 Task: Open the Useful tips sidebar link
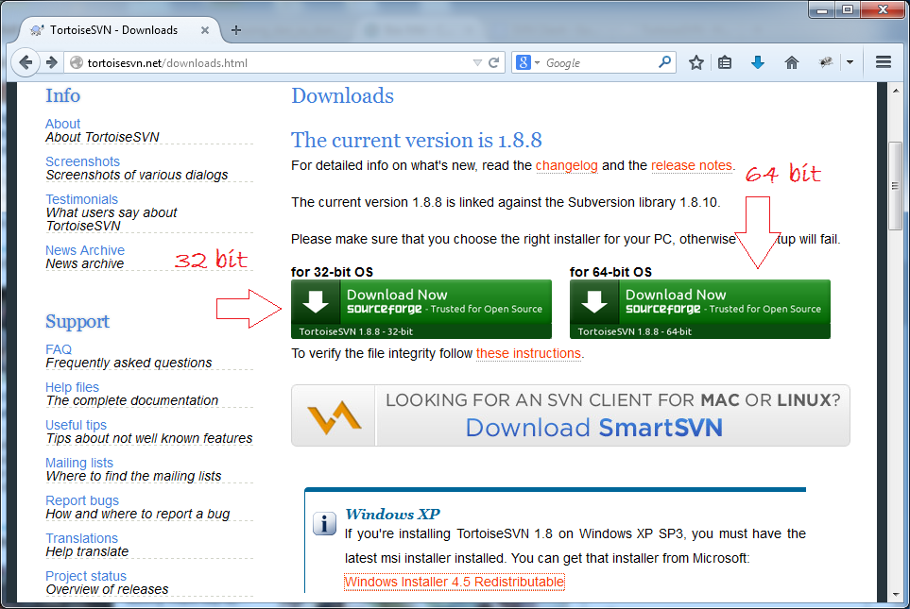76,425
